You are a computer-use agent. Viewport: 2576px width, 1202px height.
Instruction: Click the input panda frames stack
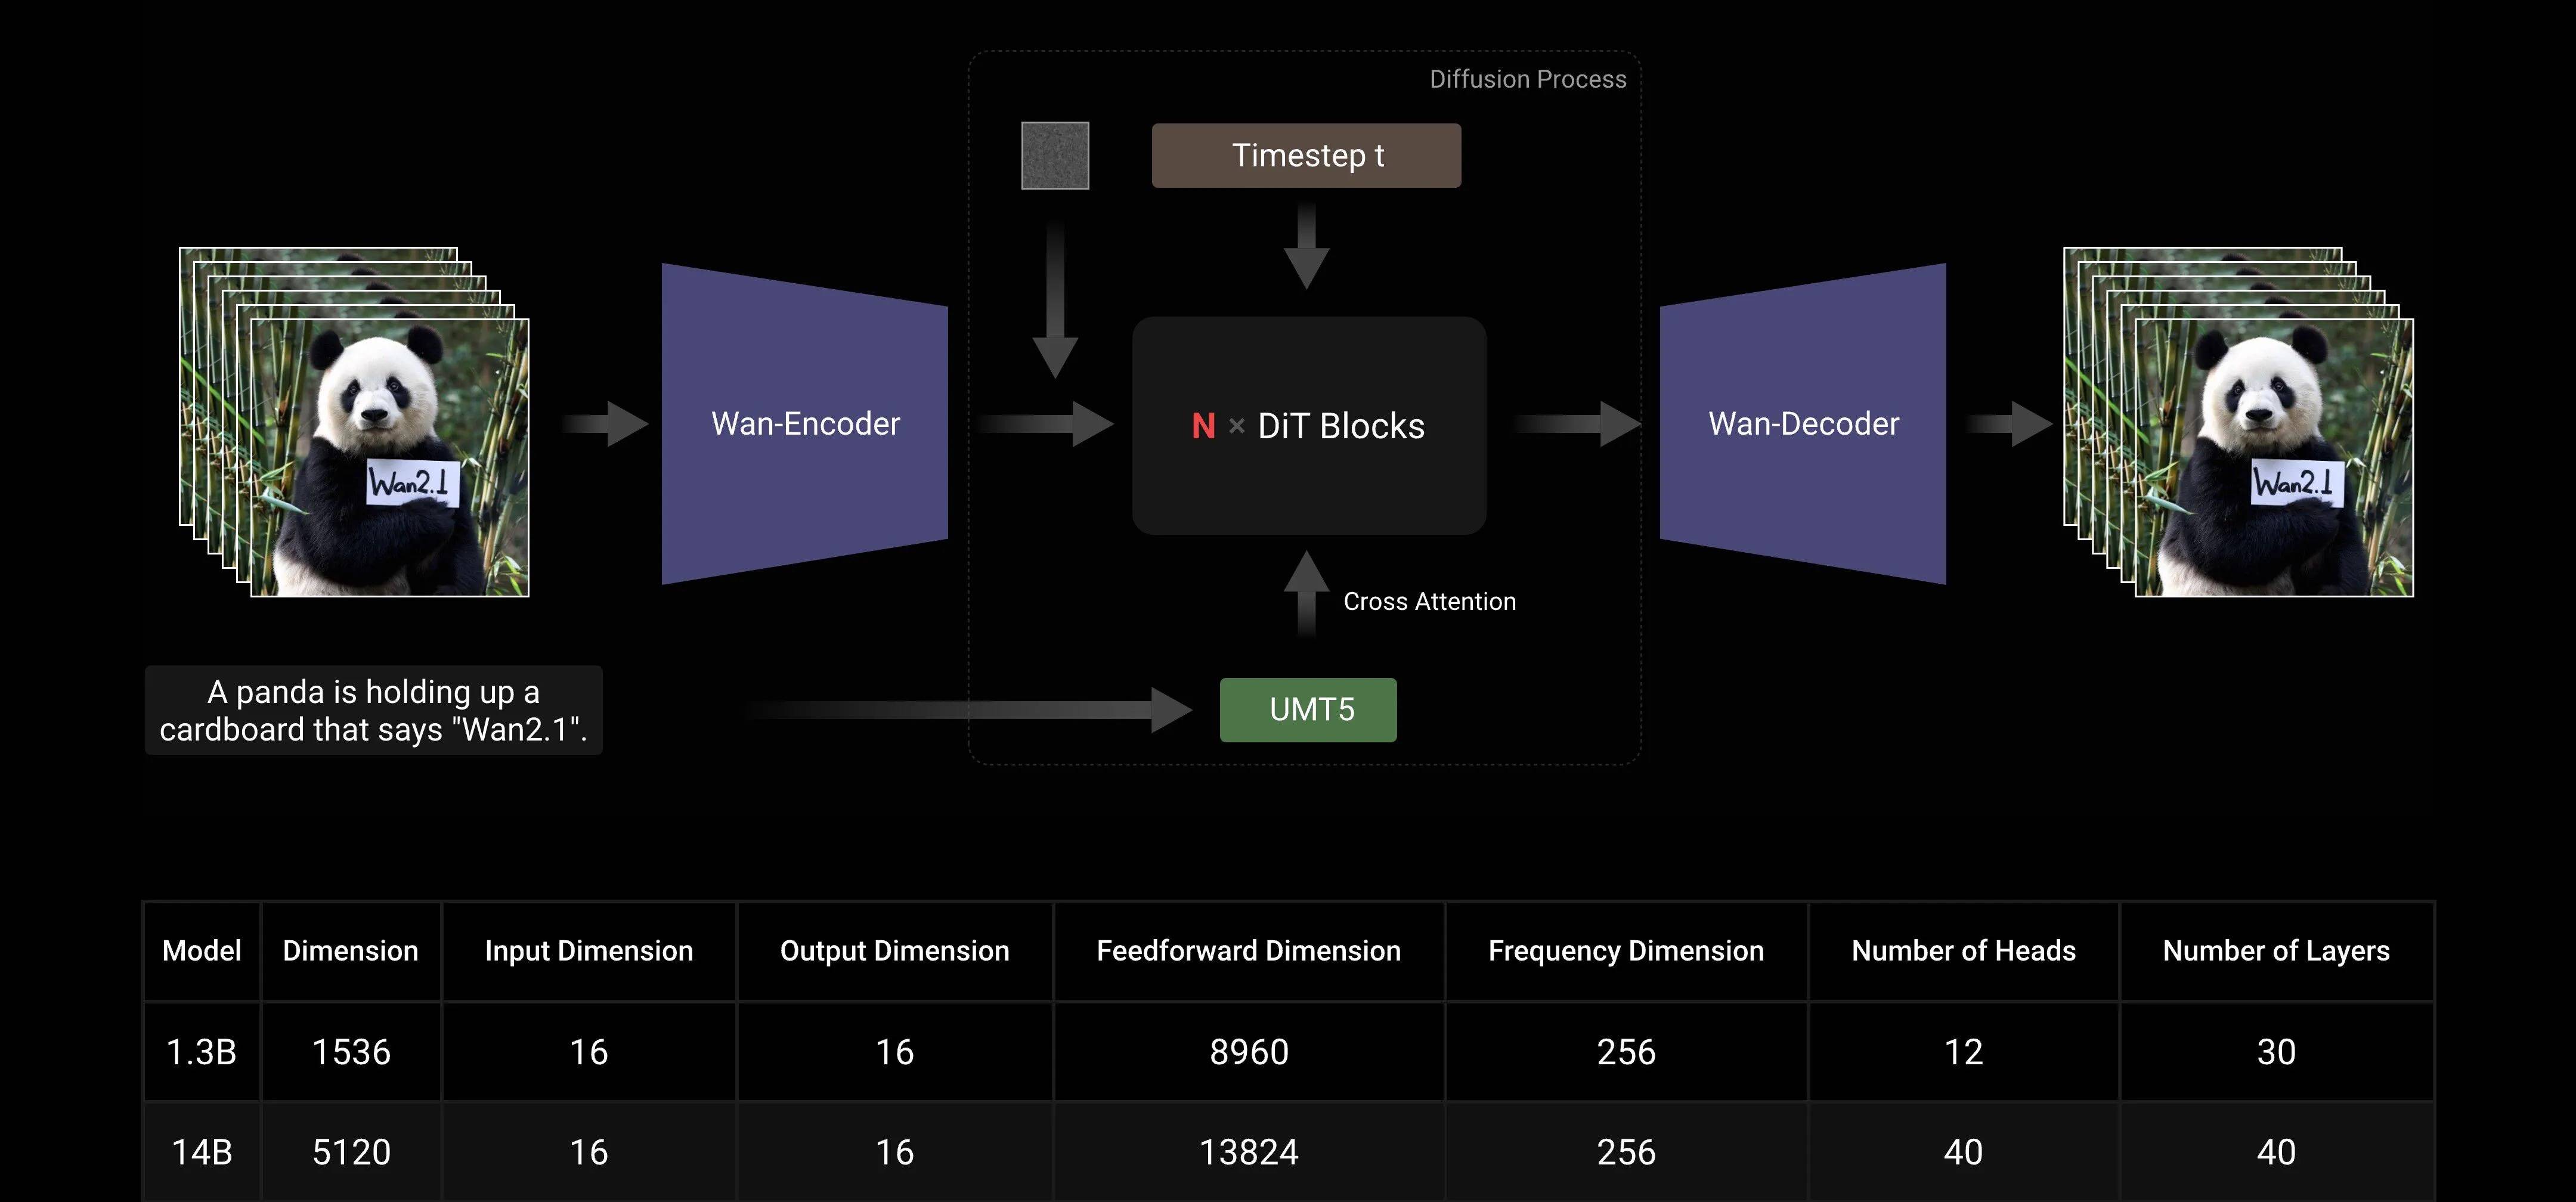coord(355,422)
